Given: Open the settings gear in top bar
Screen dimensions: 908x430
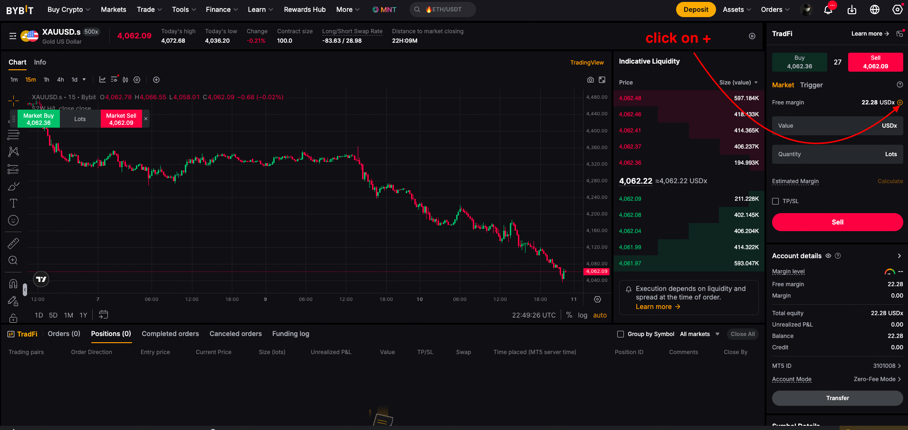Looking at the screenshot, I should pyautogui.click(x=898, y=9).
